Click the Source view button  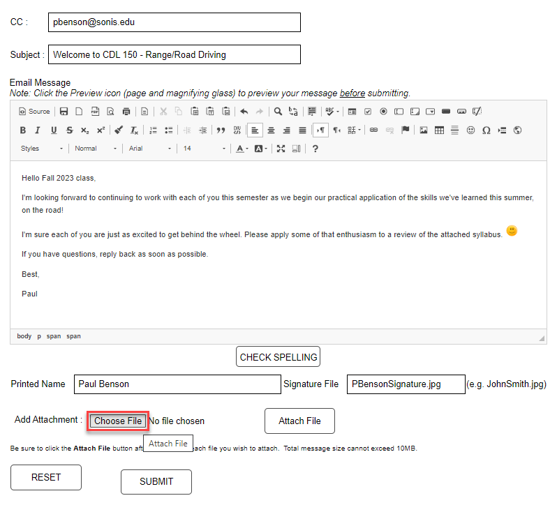point(34,112)
